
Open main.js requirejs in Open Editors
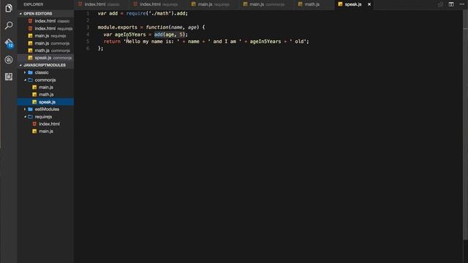click(45, 36)
